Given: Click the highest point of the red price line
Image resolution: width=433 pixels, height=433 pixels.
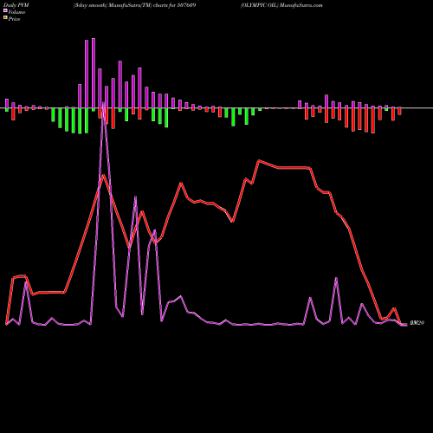Looking at the screenshot, I should [x=259, y=160].
